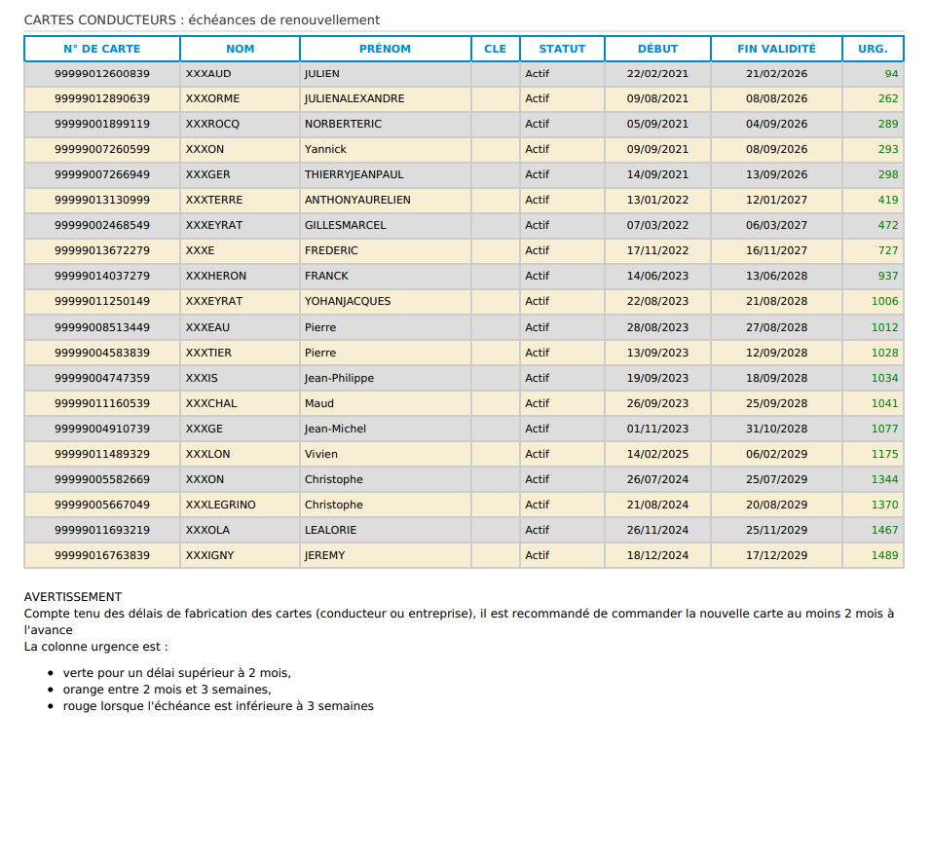
Task: Click the N° DE CARTE column header
Action: [x=102, y=49]
